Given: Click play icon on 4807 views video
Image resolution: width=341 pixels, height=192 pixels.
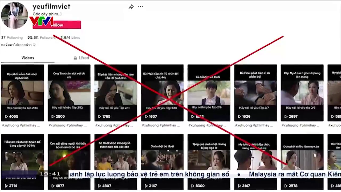Looking at the screenshot, I should click(100, 186).
